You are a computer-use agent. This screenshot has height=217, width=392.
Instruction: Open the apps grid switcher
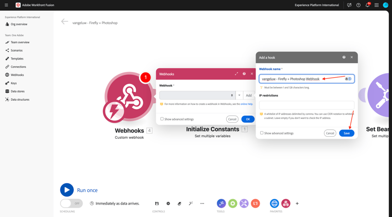[376, 5]
